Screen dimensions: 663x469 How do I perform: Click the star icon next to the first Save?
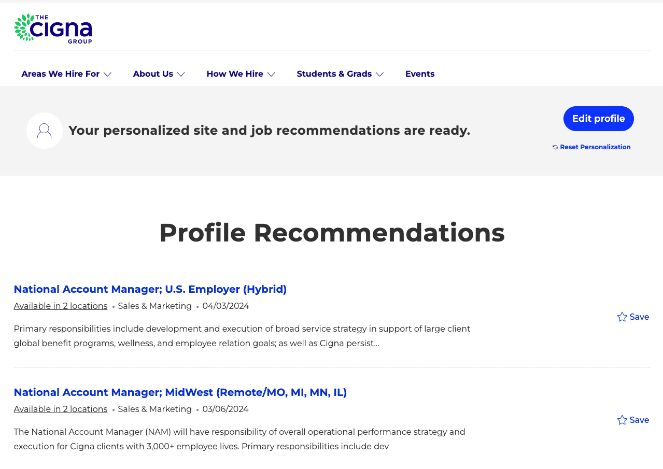click(622, 316)
